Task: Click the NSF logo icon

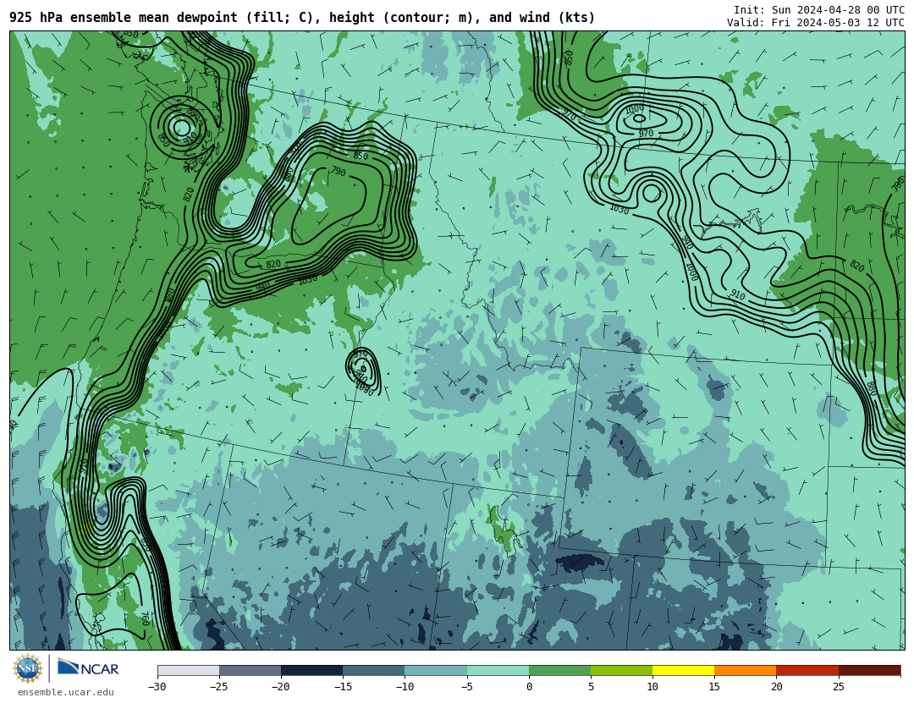Action: (27, 668)
